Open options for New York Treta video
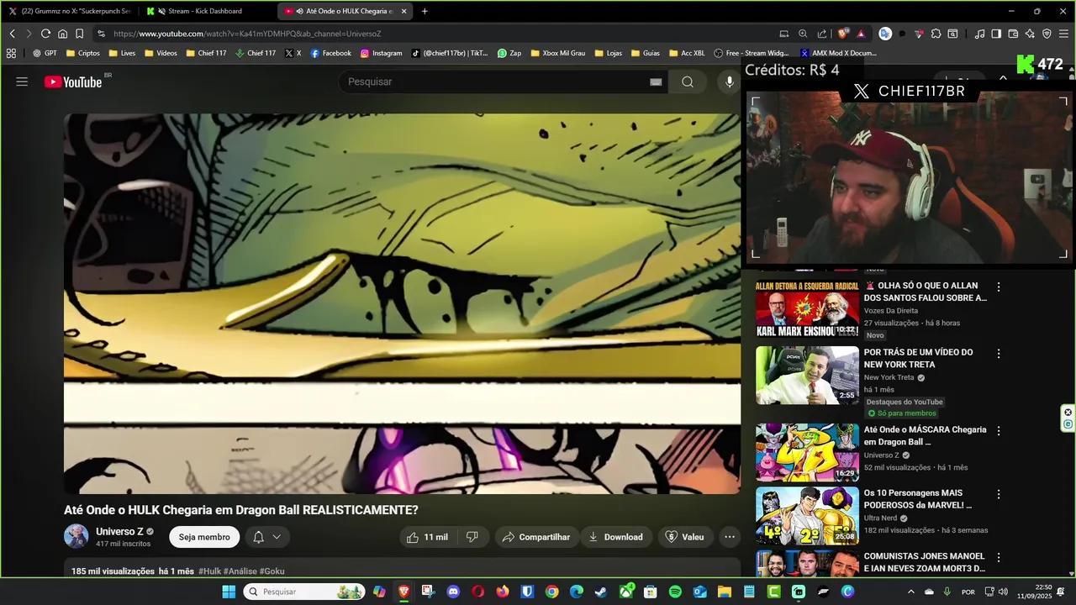Viewport: 1076px width, 605px height. (999, 354)
